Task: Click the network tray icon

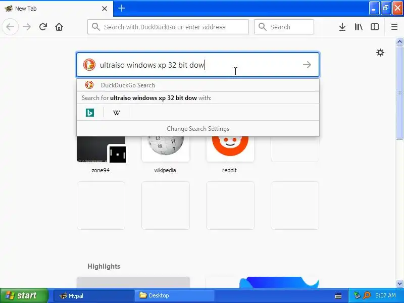Action: (x=357, y=295)
